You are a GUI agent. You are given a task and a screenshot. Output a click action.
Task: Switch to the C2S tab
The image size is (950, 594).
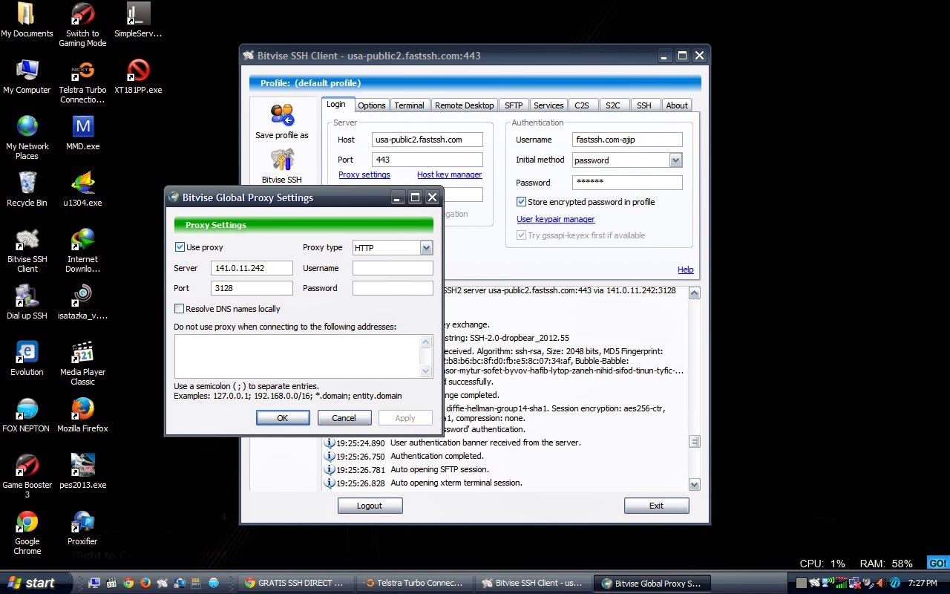[582, 105]
